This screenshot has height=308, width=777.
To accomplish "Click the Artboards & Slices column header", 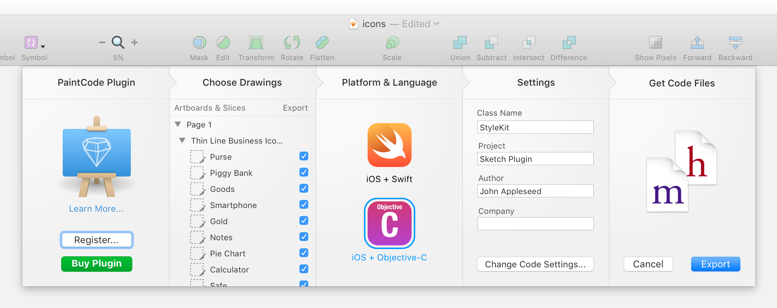I will 210,108.
